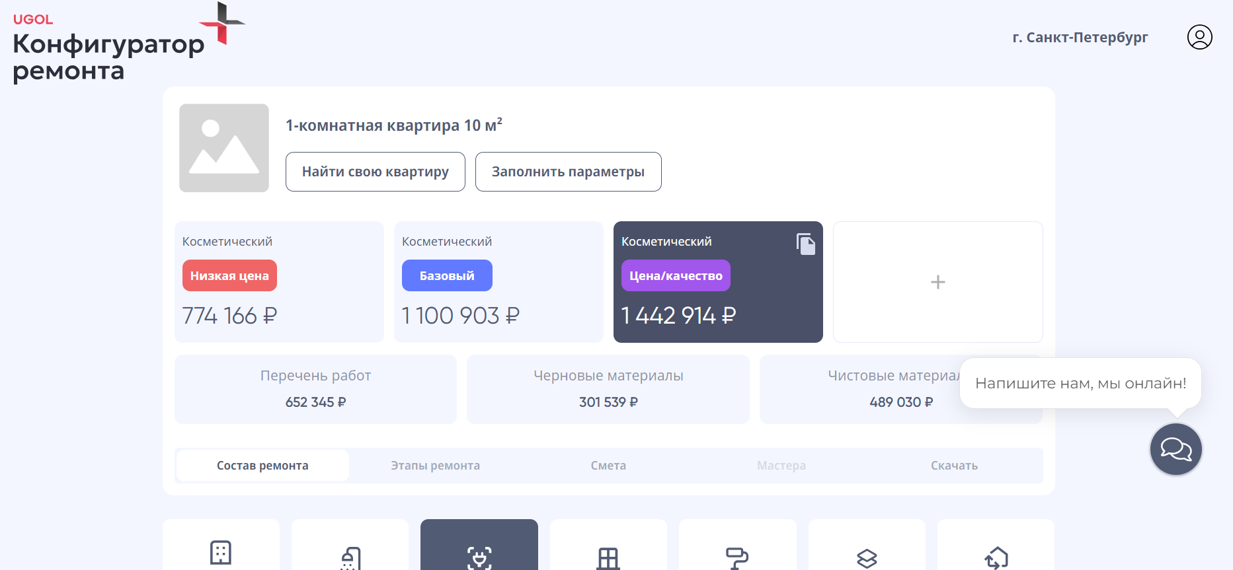Choose the Базовый package card

498,282
